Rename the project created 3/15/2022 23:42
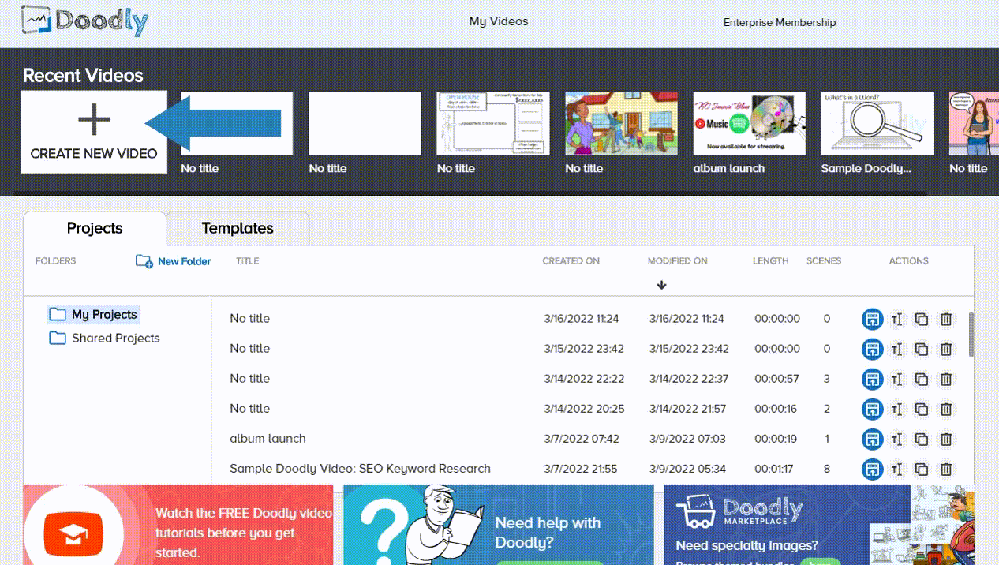Image resolution: width=999 pixels, height=565 pixels. point(896,350)
